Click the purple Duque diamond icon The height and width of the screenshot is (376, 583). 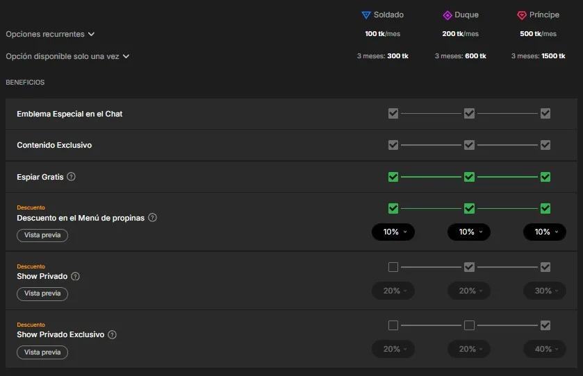pos(447,15)
